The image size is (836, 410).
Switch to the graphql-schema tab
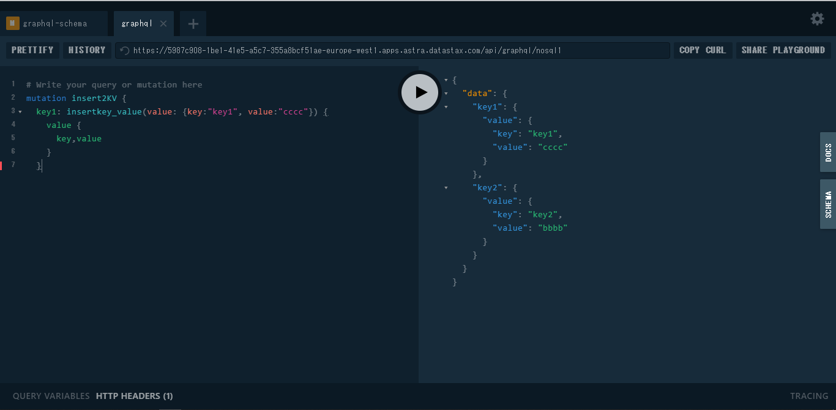(x=54, y=24)
